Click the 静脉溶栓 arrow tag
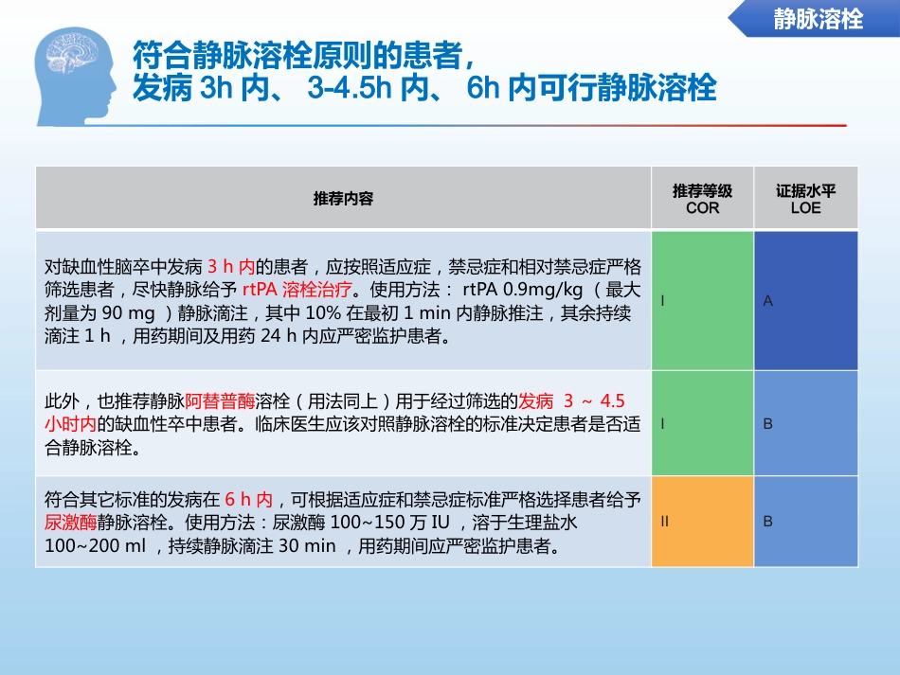900x675 pixels. point(814,19)
